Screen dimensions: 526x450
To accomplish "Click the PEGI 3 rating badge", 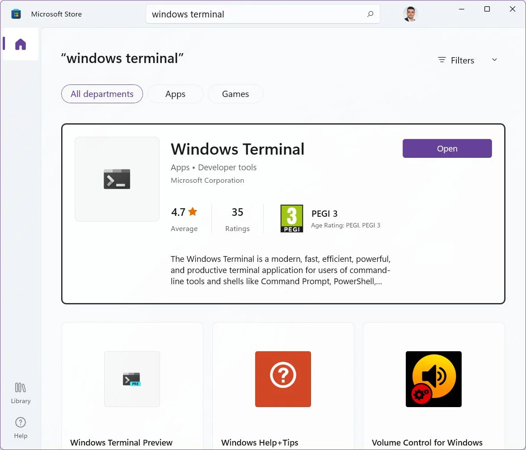I will point(291,219).
